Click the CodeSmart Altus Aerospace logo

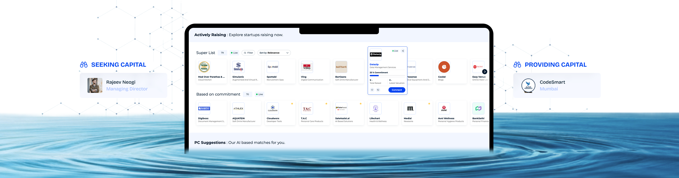tap(528, 85)
